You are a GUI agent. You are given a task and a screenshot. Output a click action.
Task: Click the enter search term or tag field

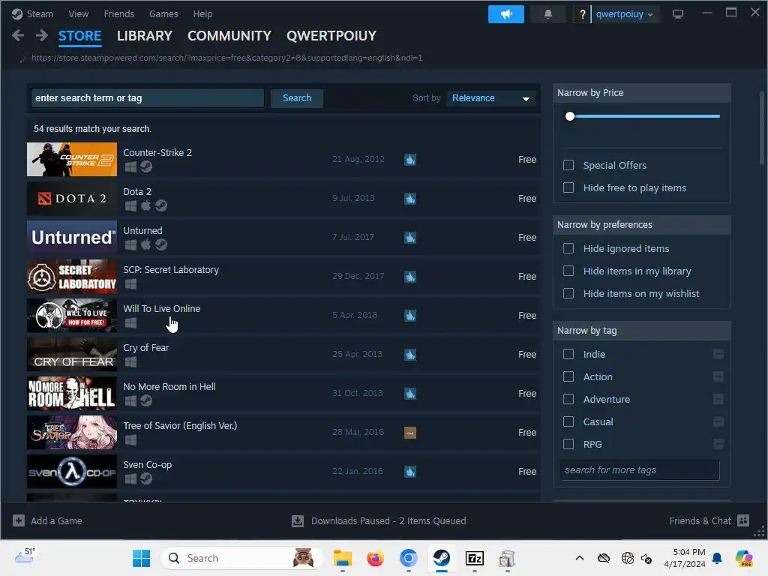point(147,98)
